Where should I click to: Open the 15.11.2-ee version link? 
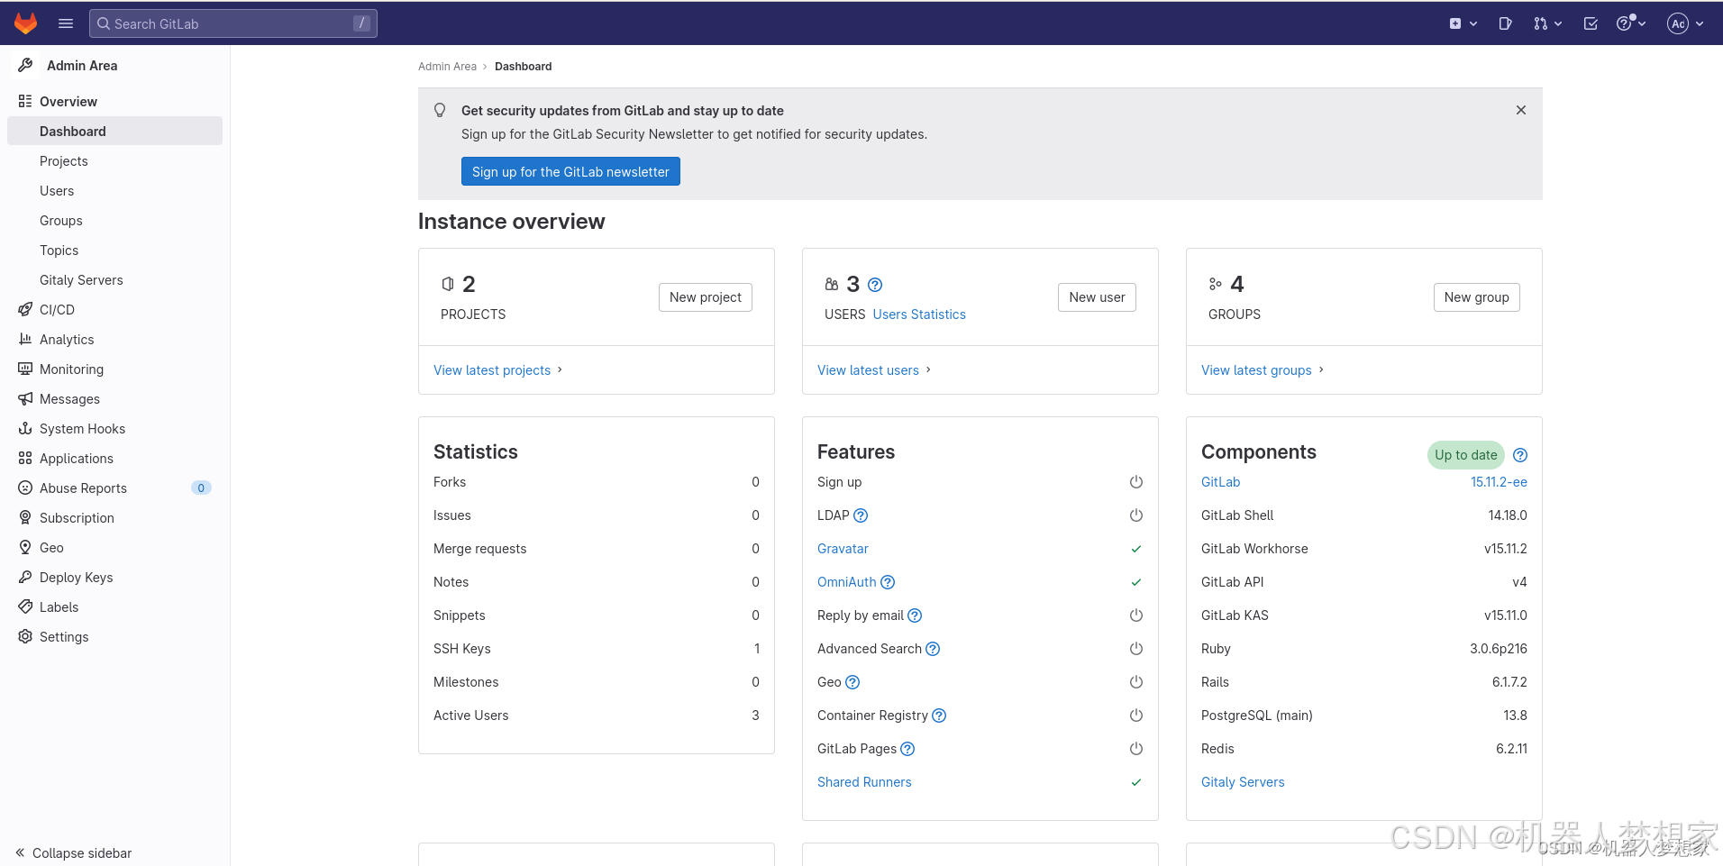coord(1499,482)
